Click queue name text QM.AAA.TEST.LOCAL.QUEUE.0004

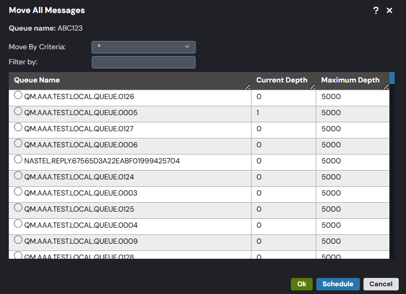point(81,225)
